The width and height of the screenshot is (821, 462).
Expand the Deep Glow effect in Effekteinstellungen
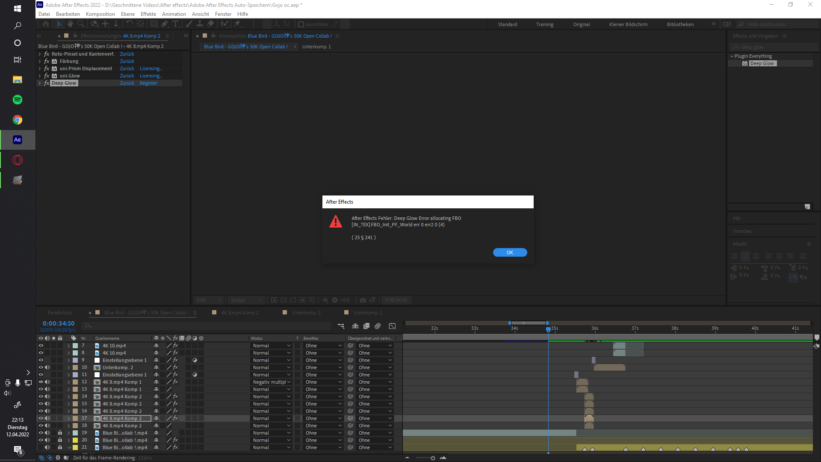click(39, 83)
